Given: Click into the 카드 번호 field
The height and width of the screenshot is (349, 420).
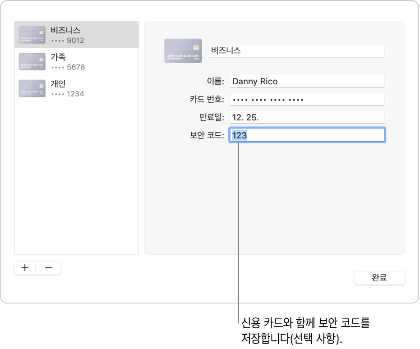Looking at the screenshot, I should [307, 99].
